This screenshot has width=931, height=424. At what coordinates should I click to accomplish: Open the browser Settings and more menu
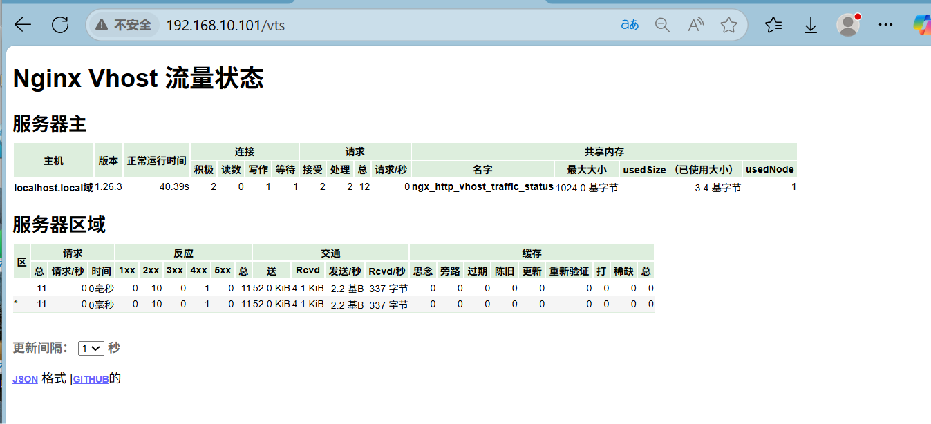pos(885,26)
